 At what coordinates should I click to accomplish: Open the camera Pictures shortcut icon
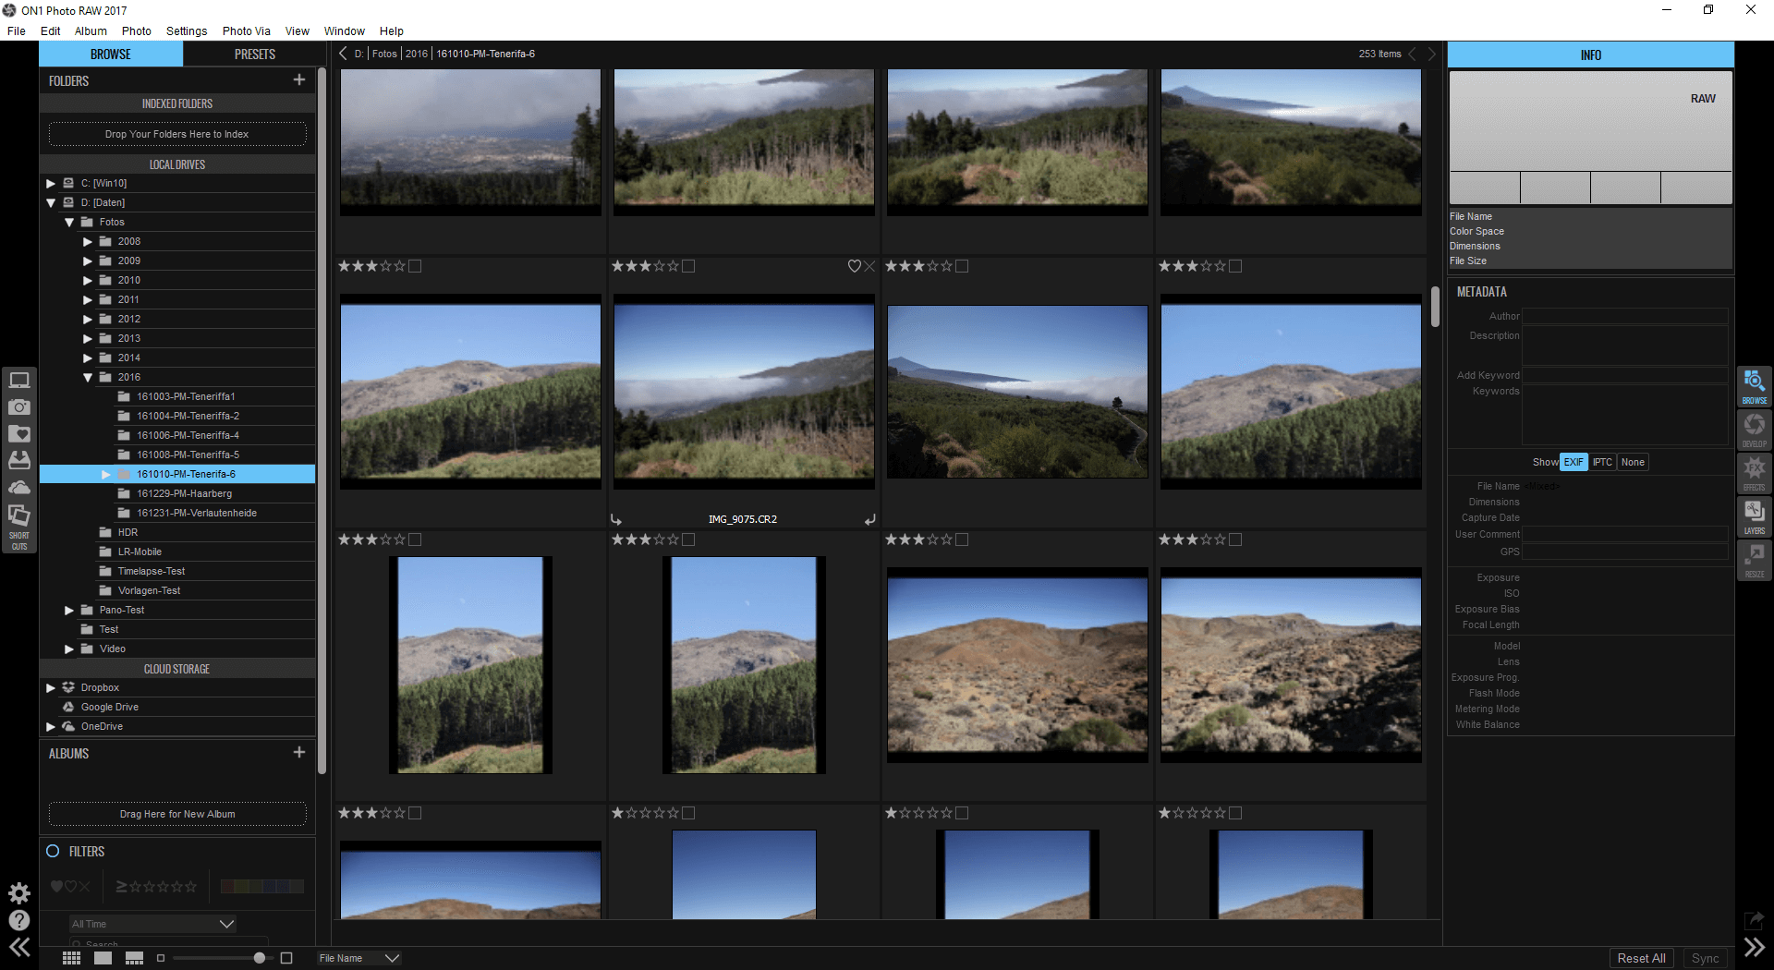19,406
